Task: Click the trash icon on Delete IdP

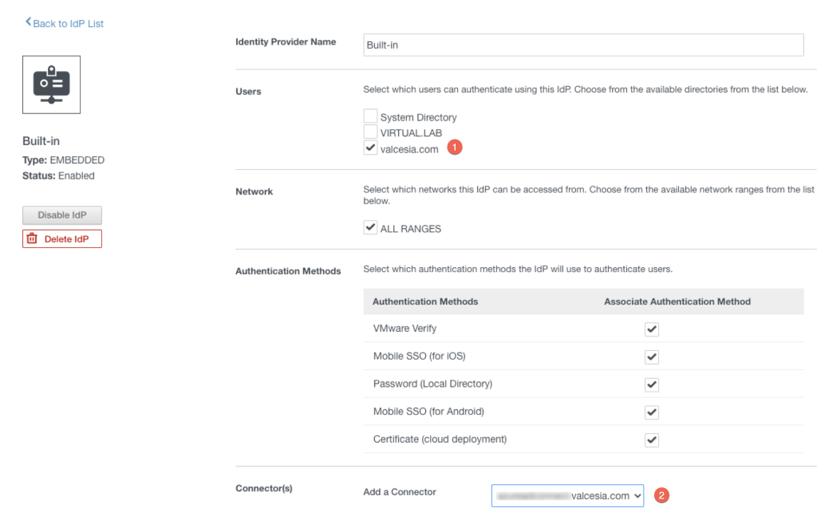Action: tap(33, 238)
